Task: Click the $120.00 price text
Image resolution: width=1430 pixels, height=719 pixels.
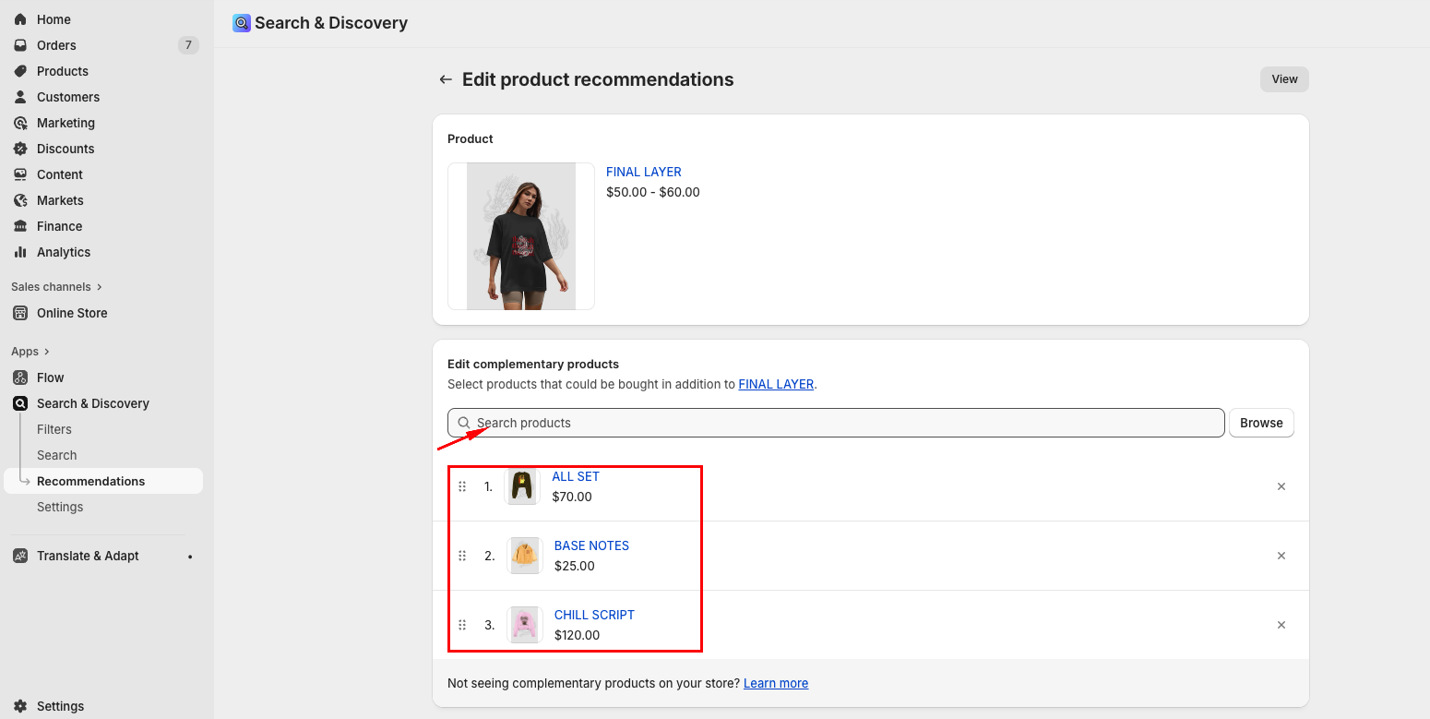Action: (577, 635)
